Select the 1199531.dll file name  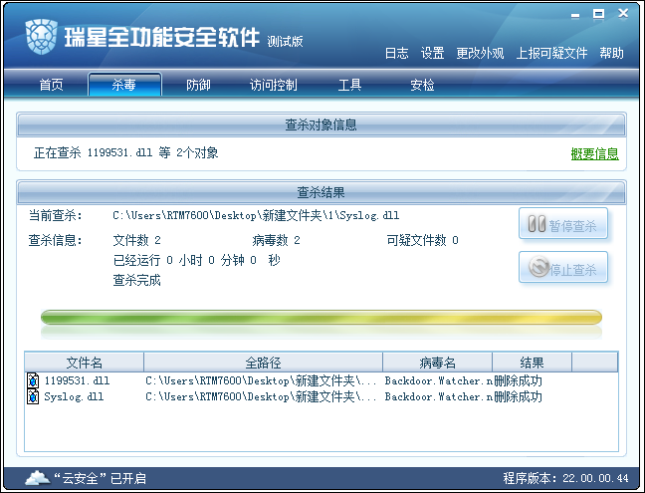click(x=77, y=380)
